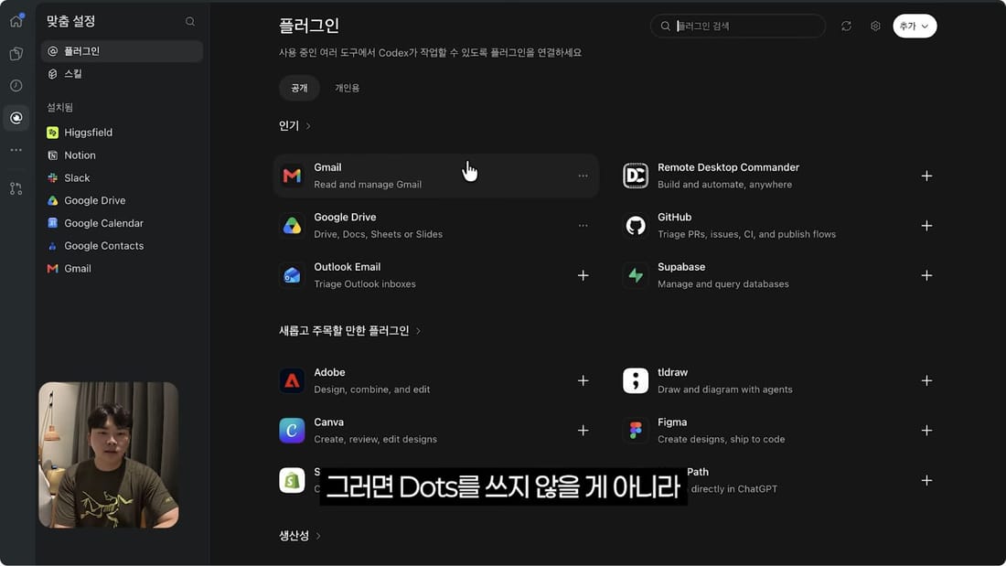Click the Outlook Email icon
1006x566 pixels.
[292, 275]
